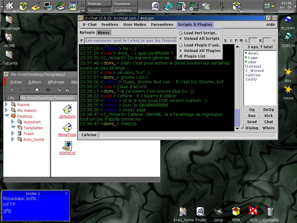The height and width of the screenshot is (223, 297).
Task: Launch the calculator icon in the panel
Action: pyautogui.click(x=181, y=6)
